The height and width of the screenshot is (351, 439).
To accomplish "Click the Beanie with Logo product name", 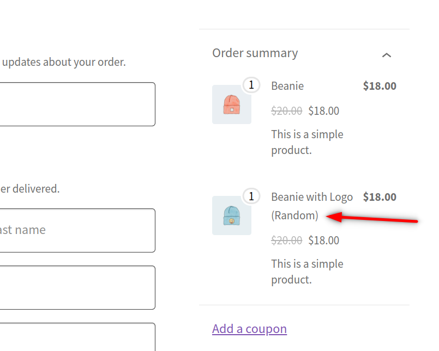I will 312,197.
